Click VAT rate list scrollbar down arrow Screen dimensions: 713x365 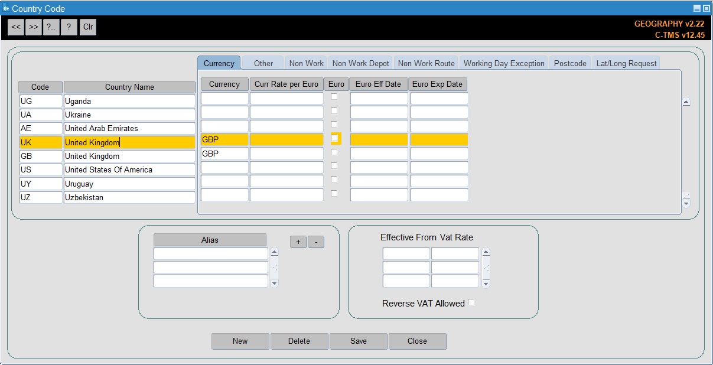(486, 283)
